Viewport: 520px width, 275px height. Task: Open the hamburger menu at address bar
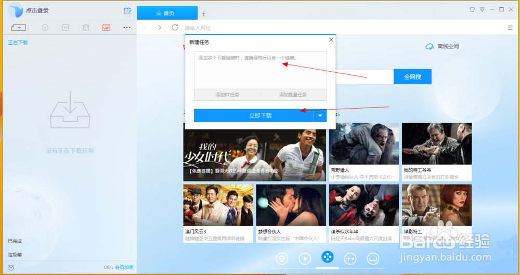[x=510, y=28]
